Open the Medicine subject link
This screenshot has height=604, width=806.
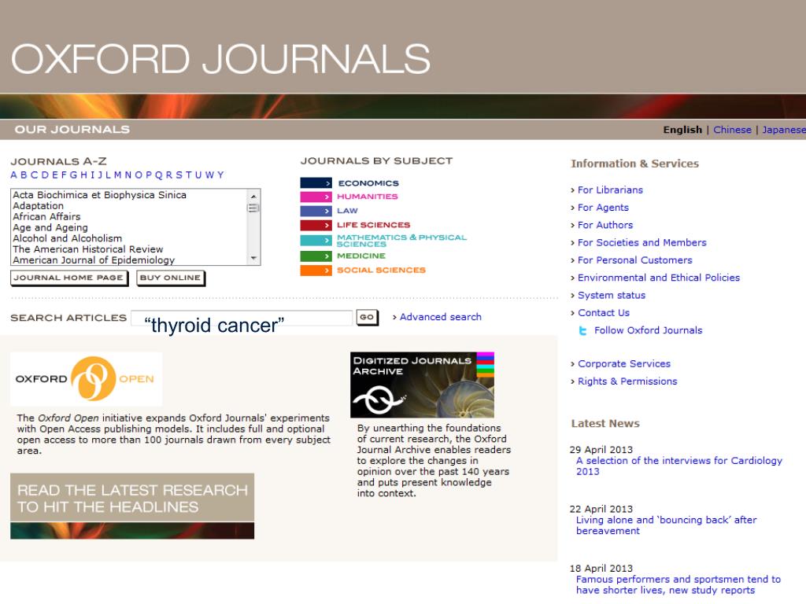pos(360,256)
